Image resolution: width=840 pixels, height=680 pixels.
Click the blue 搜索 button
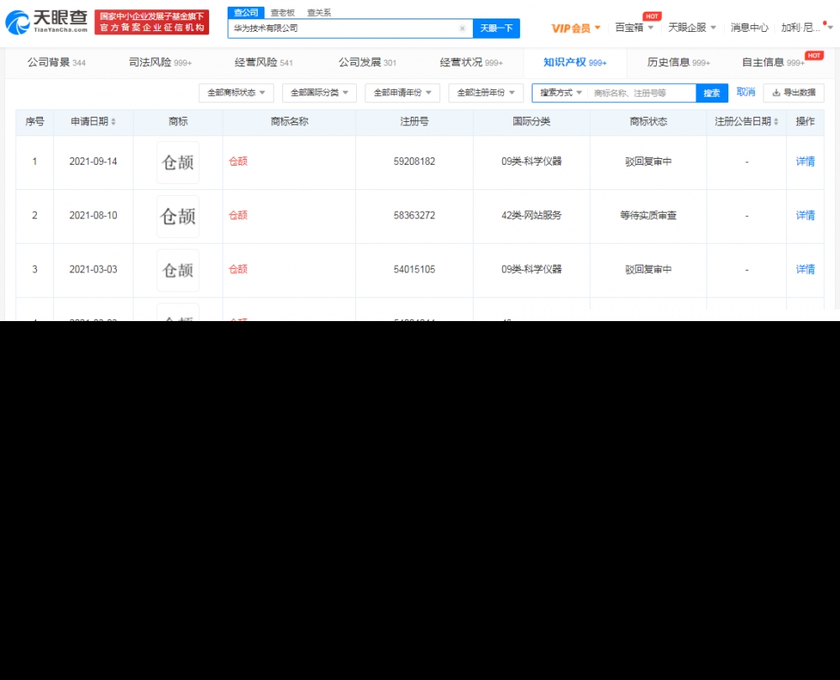tap(711, 92)
